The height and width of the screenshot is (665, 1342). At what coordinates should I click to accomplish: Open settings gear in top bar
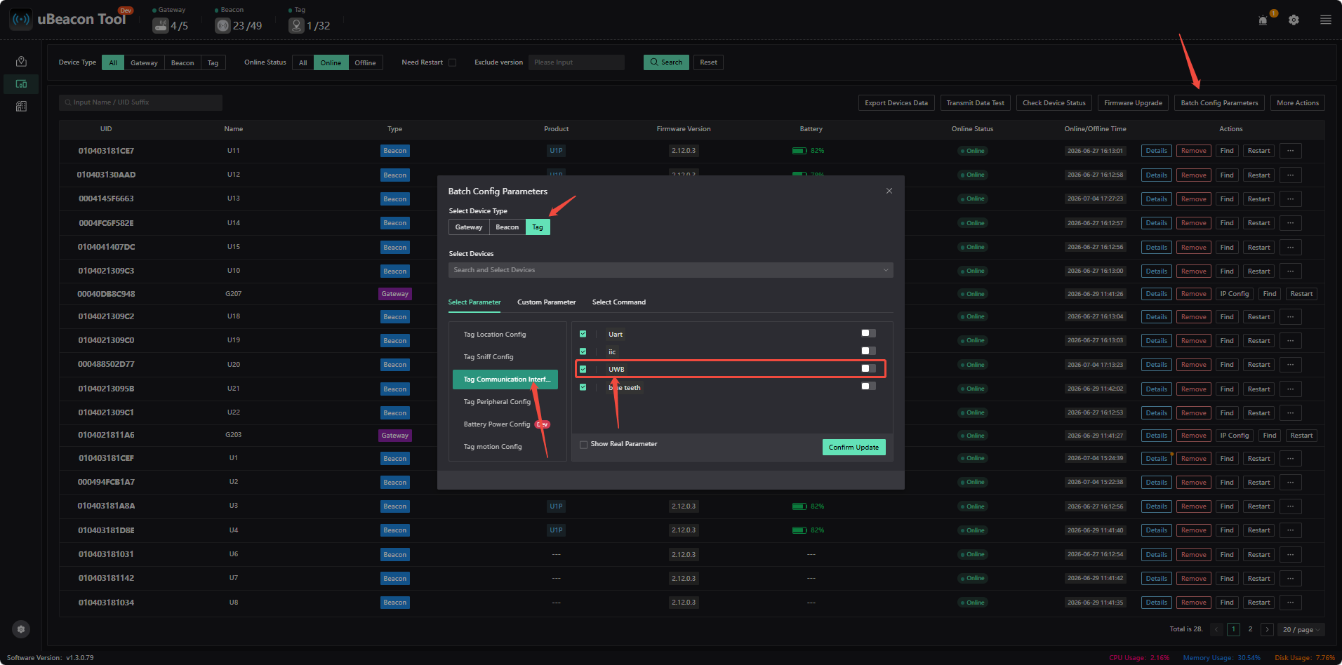(x=1294, y=20)
